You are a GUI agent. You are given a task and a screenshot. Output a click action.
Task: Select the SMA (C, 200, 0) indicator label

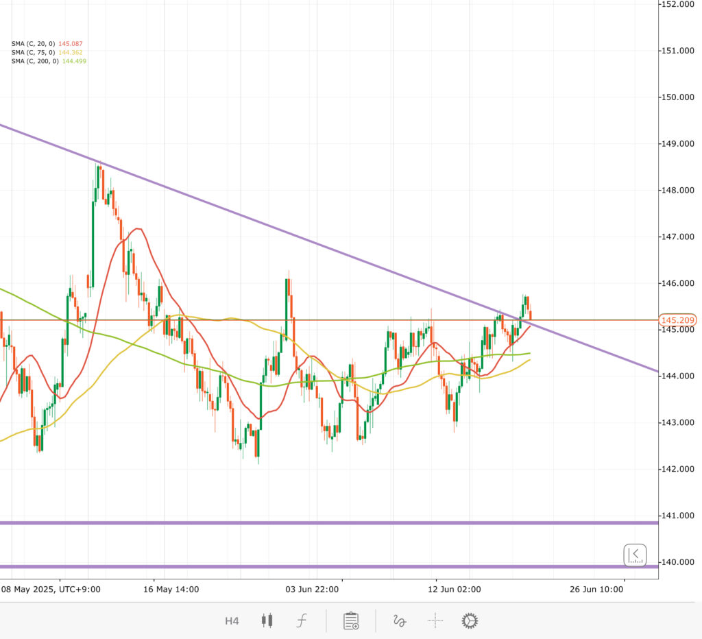pos(35,61)
